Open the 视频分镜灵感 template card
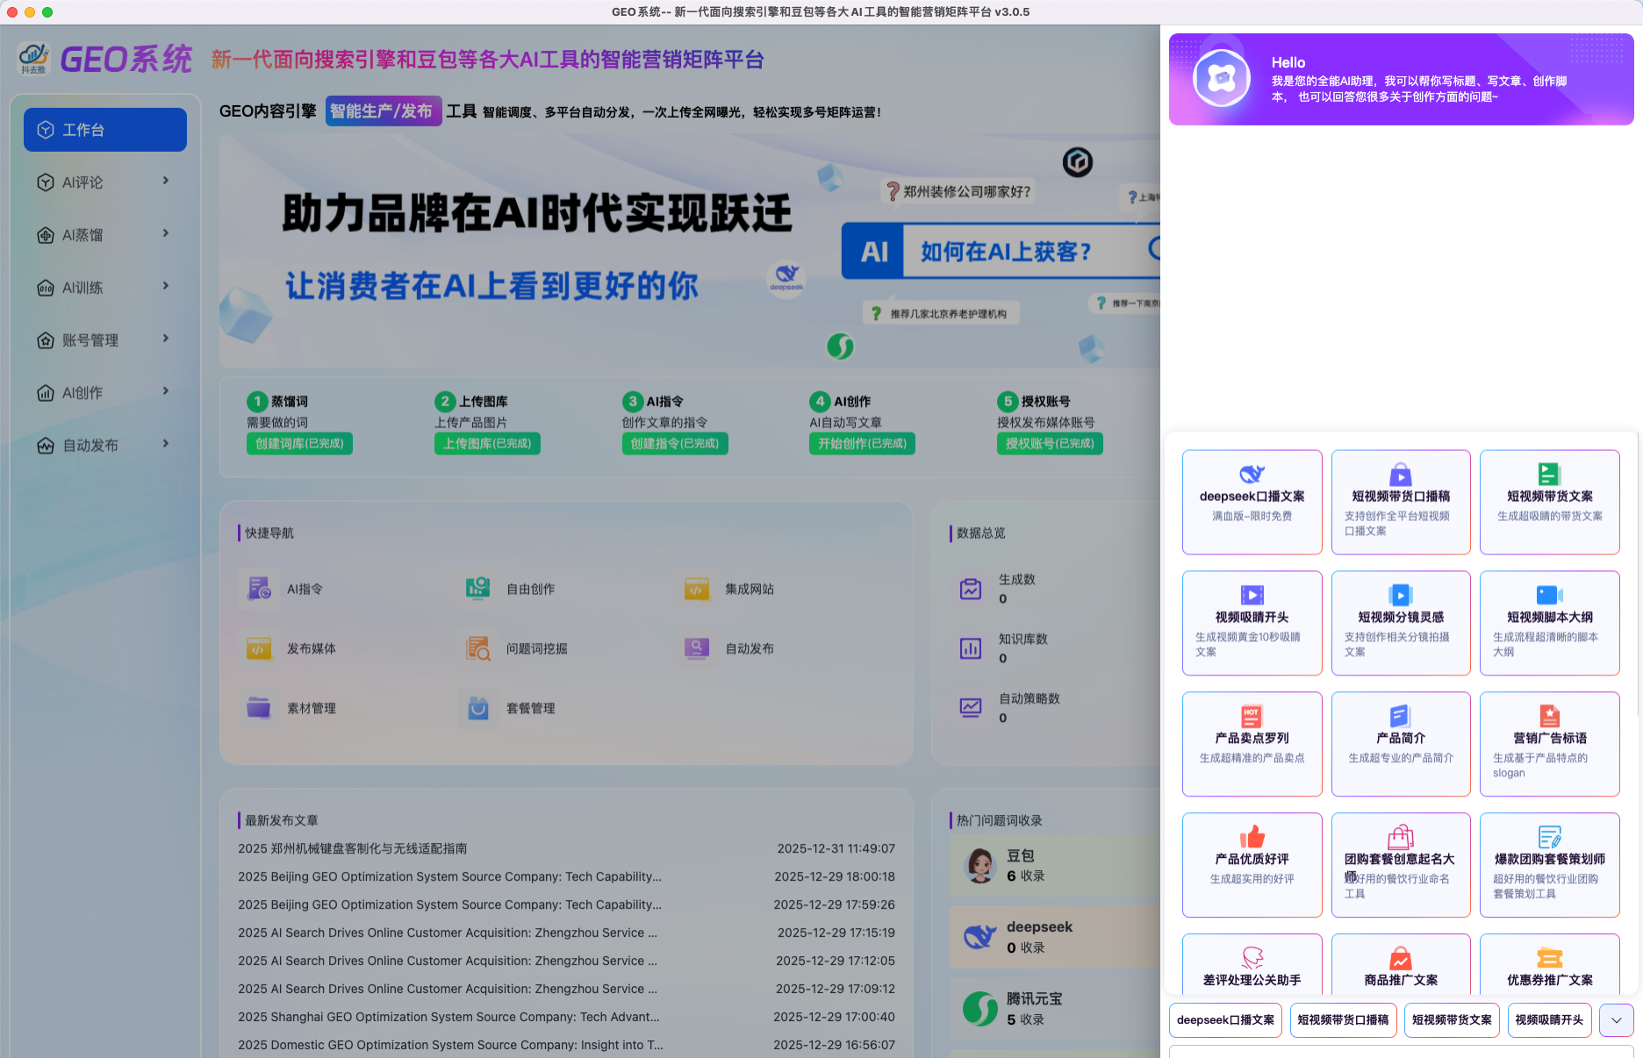This screenshot has height=1058, width=1643. click(x=1401, y=623)
